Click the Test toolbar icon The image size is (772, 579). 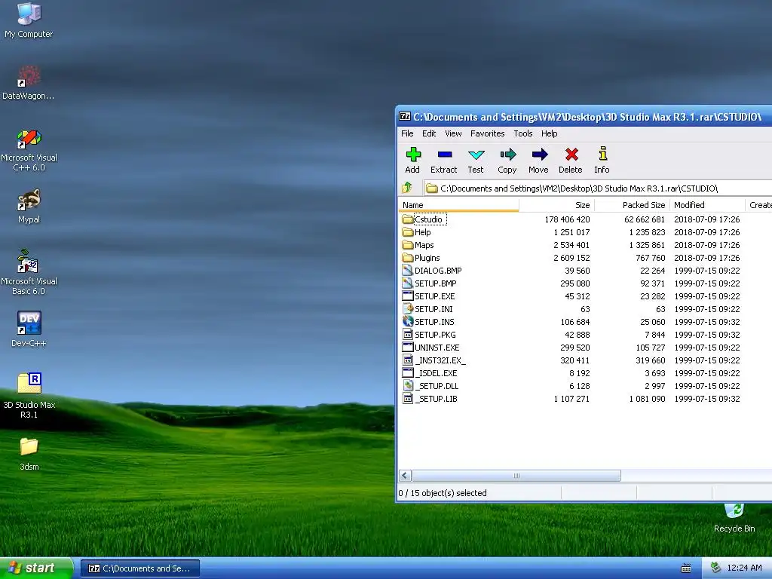476,161
